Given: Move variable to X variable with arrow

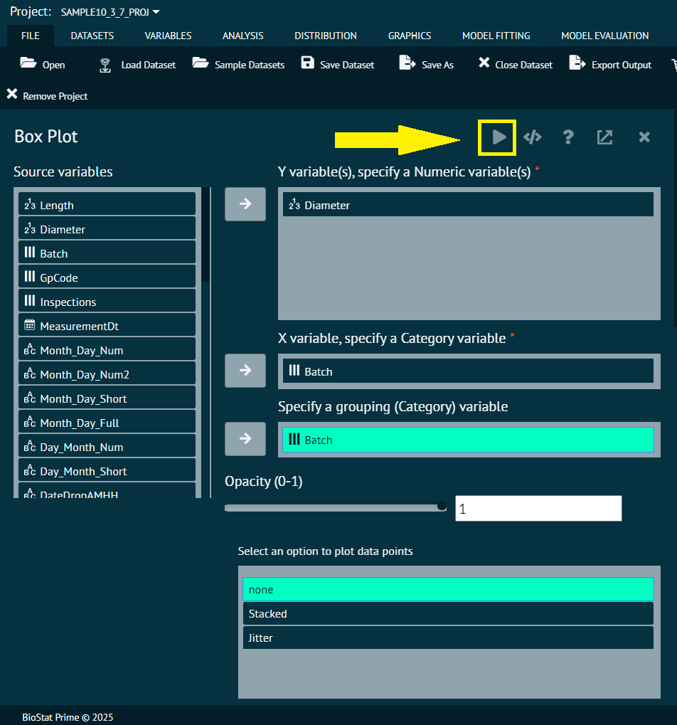Looking at the screenshot, I should tap(245, 371).
